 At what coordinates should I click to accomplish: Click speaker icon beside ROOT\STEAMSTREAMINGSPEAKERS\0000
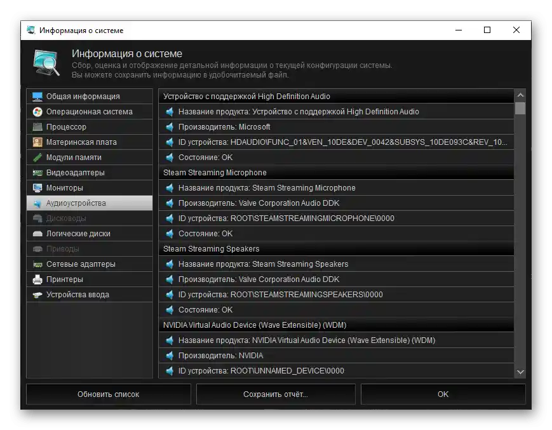[170, 295]
